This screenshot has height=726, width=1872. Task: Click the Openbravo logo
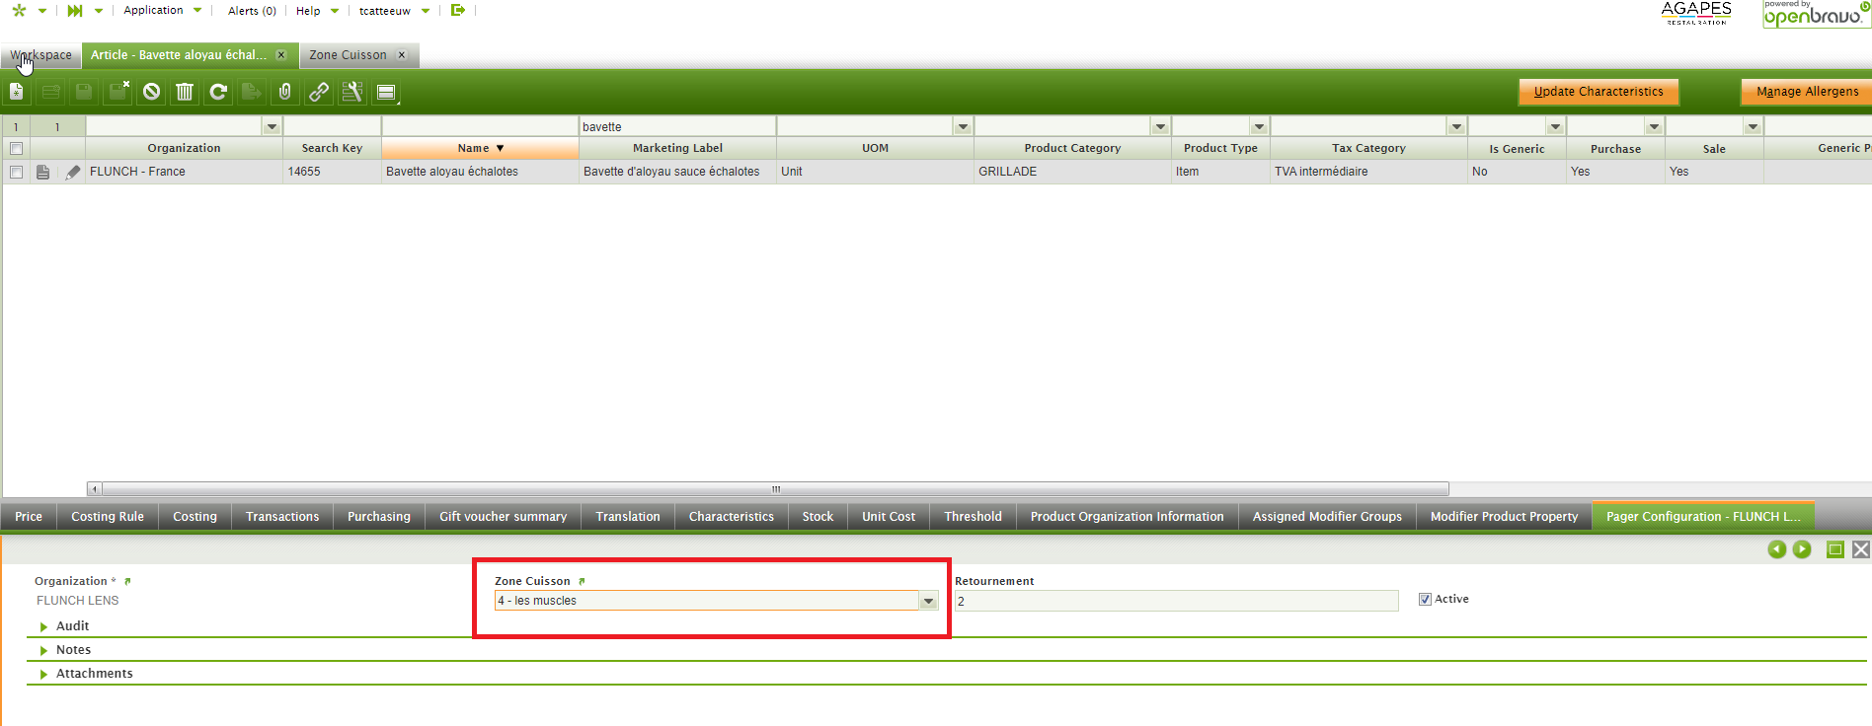coord(1817,14)
